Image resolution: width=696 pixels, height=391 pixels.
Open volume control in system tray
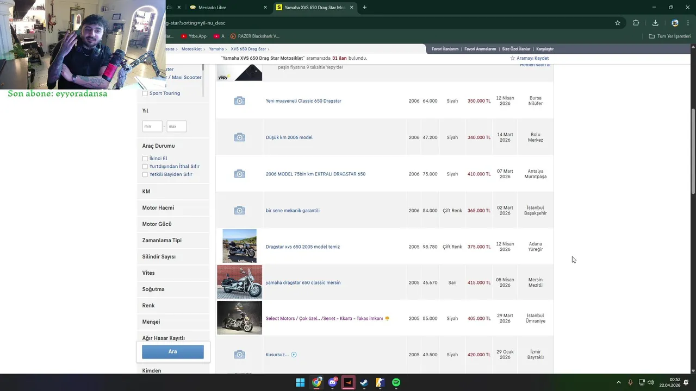pos(651,382)
